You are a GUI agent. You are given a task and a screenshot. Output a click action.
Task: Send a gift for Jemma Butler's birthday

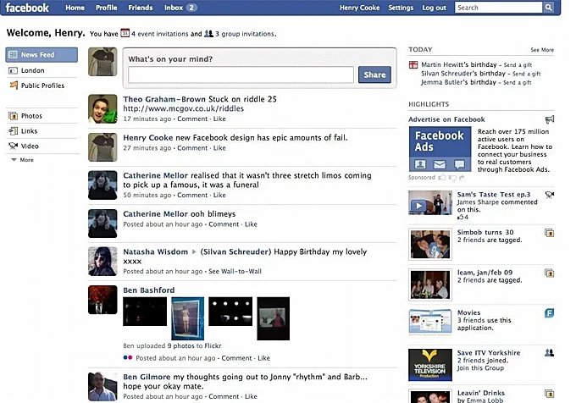point(518,83)
